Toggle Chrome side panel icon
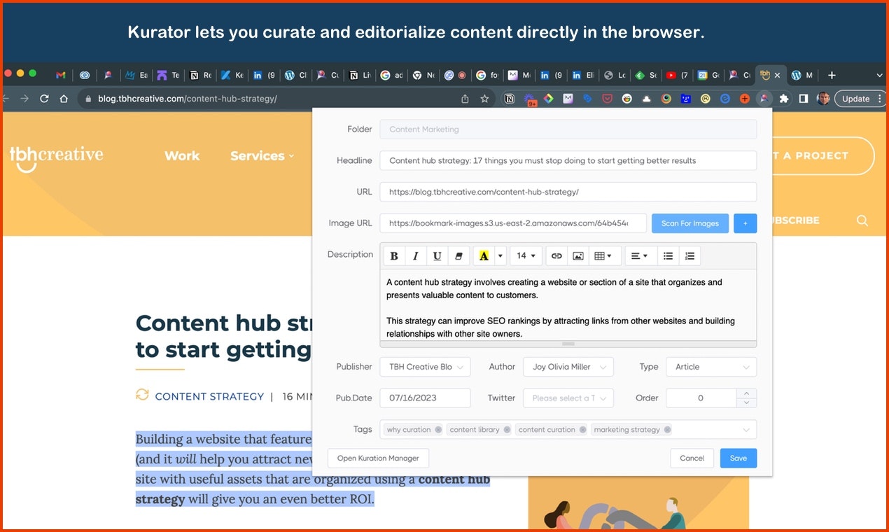This screenshot has height=532, width=889. [x=804, y=99]
